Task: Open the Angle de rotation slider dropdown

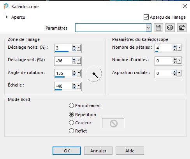Action: pos(79,74)
